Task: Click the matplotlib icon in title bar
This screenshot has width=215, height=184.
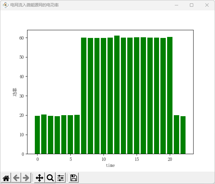Action: pos(5,5)
